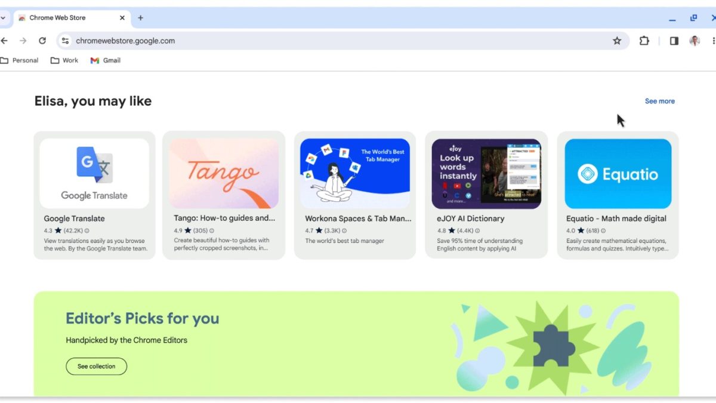This screenshot has height=403, width=716.
Task: Click the Google Translate title text
Action: click(x=74, y=219)
